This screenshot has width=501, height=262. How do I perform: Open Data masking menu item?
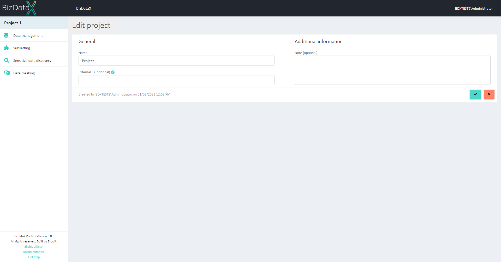tap(34, 73)
